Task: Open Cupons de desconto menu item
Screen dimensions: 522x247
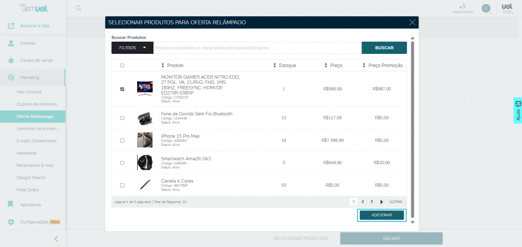Action: [x=37, y=104]
